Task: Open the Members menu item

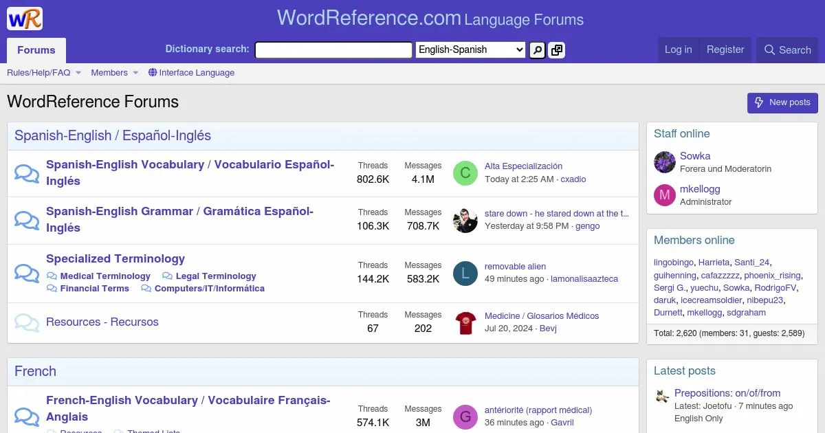Action: pos(109,73)
